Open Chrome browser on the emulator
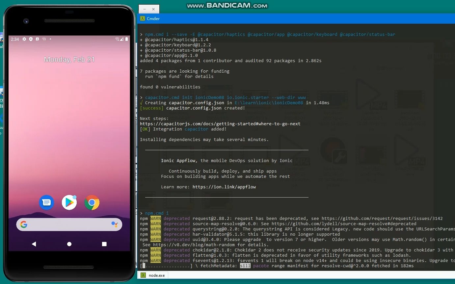Viewport: 455px width, 284px height. point(92,202)
